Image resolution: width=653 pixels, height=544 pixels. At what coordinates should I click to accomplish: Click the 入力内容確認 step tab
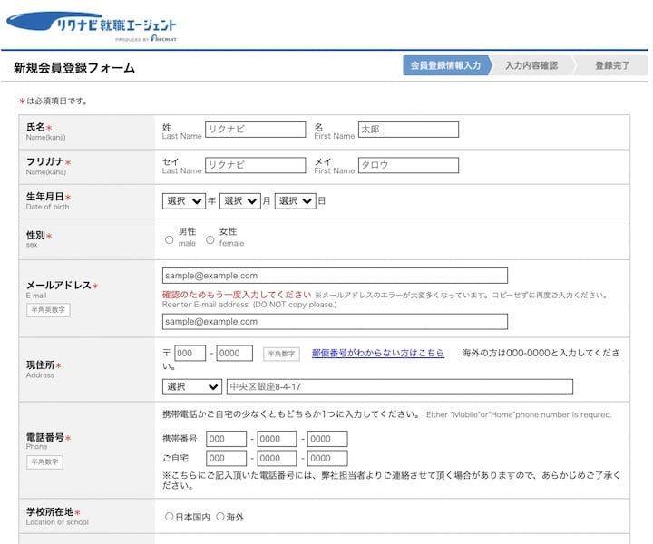531,66
